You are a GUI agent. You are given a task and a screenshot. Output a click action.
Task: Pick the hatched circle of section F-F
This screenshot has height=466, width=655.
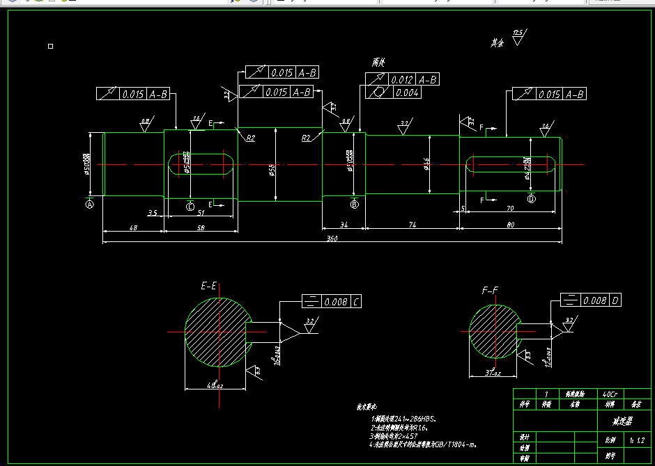click(495, 331)
